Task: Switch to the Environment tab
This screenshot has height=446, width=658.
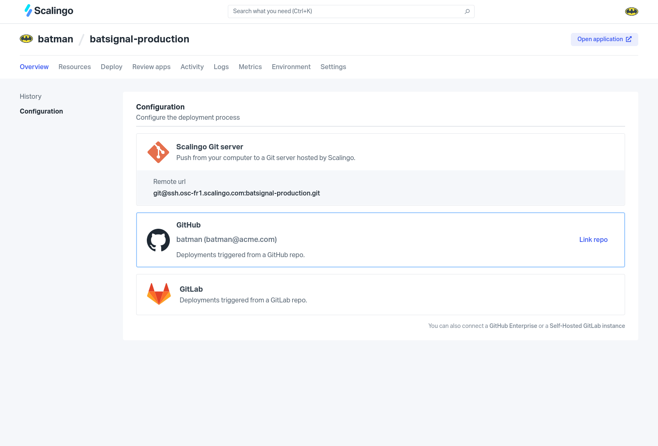Action: (291, 67)
